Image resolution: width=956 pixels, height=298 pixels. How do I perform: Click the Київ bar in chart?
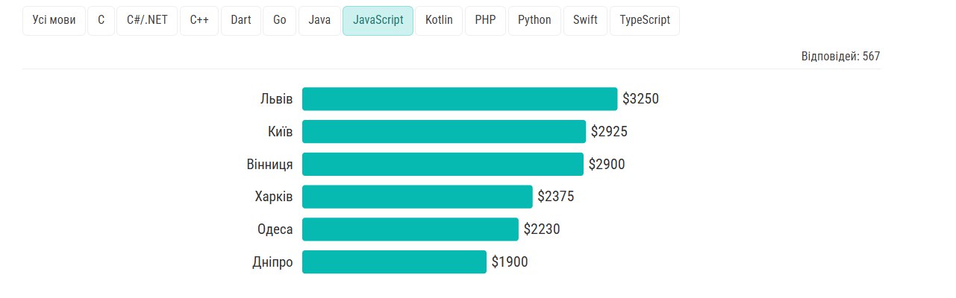coord(444,132)
